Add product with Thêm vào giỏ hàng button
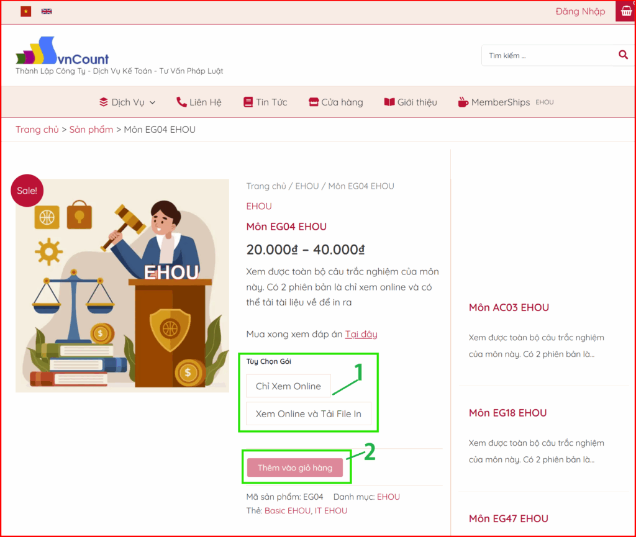This screenshot has width=636, height=537. tap(295, 467)
